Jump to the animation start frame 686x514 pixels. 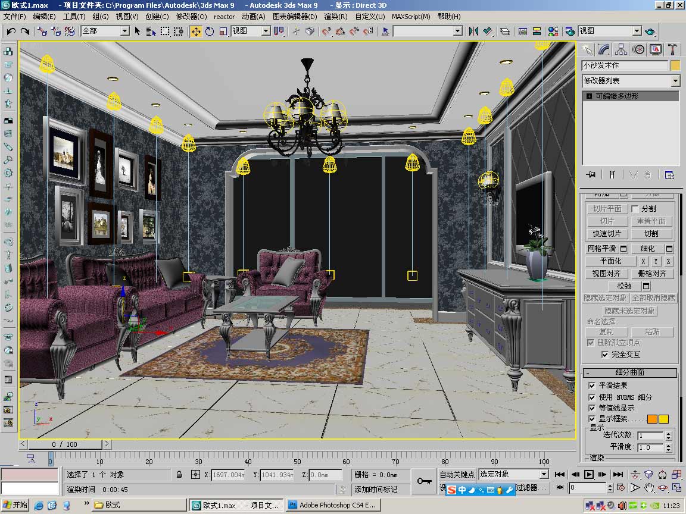click(560, 474)
